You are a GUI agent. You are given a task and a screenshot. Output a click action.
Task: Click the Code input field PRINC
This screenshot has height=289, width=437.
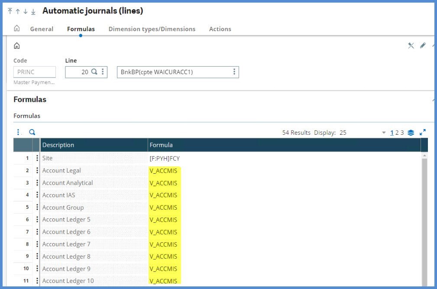(35, 72)
